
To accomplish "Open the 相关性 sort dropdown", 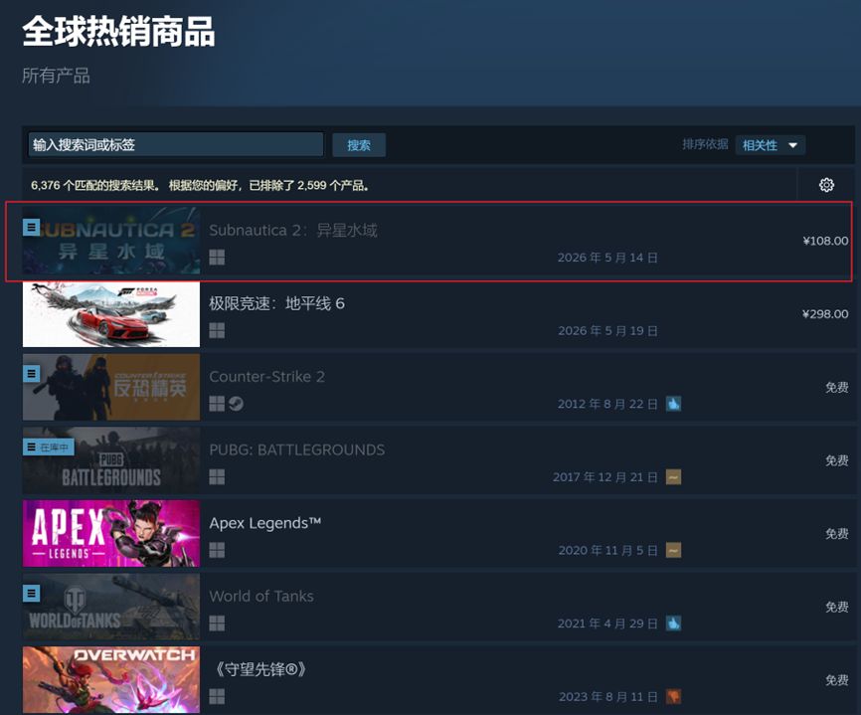I will point(770,145).
